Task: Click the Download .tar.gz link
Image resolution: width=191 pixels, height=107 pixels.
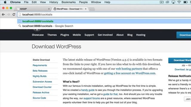Action: pyautogui.click(x=183, y=69)
